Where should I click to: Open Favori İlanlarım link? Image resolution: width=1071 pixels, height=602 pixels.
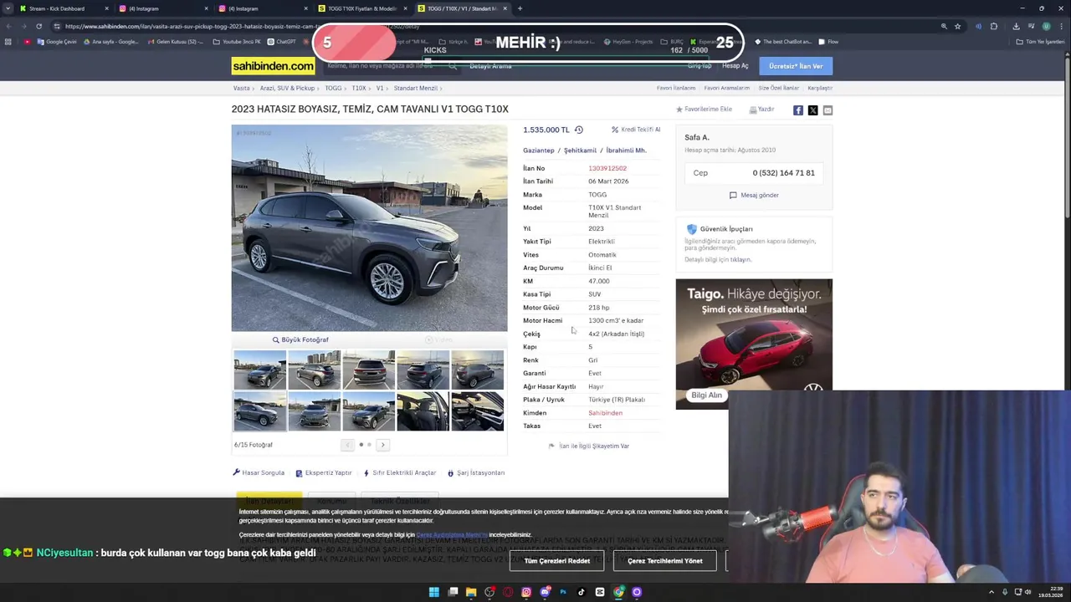[676, 88]
